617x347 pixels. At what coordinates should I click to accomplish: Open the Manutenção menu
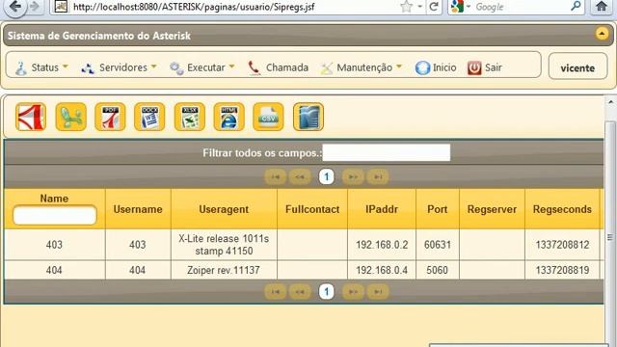tap(362, 67)
